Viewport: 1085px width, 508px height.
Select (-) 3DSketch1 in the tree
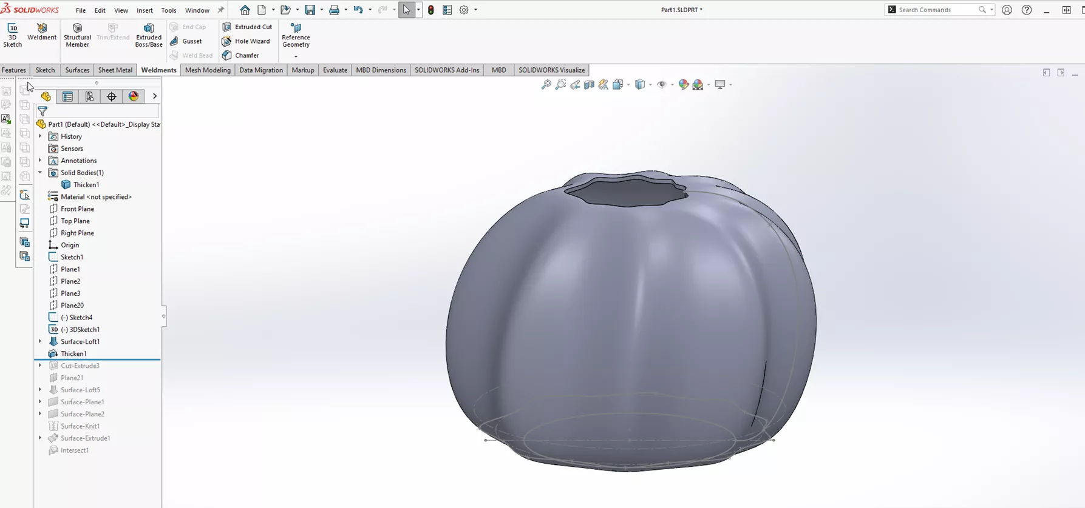coord(80,330)
